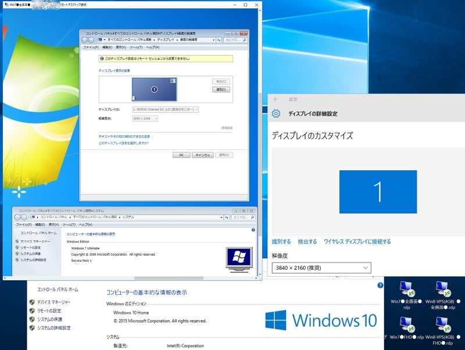Open ヘルプ(H) menu in Win7 System window
This screenshot has height=350, width=465.
pos(85,225)
